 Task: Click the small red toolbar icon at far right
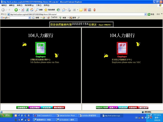coord(95,10)
